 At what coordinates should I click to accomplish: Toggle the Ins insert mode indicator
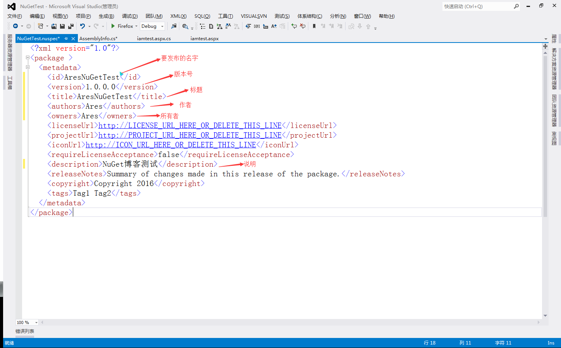pyautogui.click(x=551, y=343)
